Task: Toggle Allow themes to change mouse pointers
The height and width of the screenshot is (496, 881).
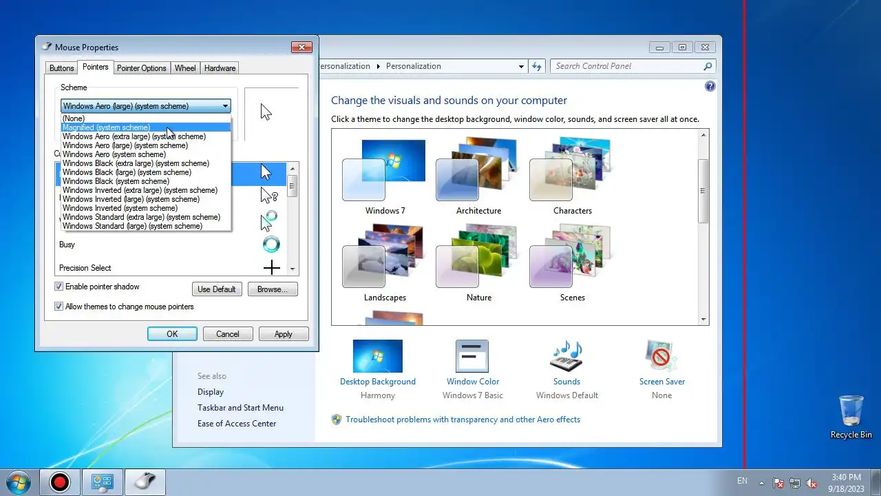Action: (59, 307)
